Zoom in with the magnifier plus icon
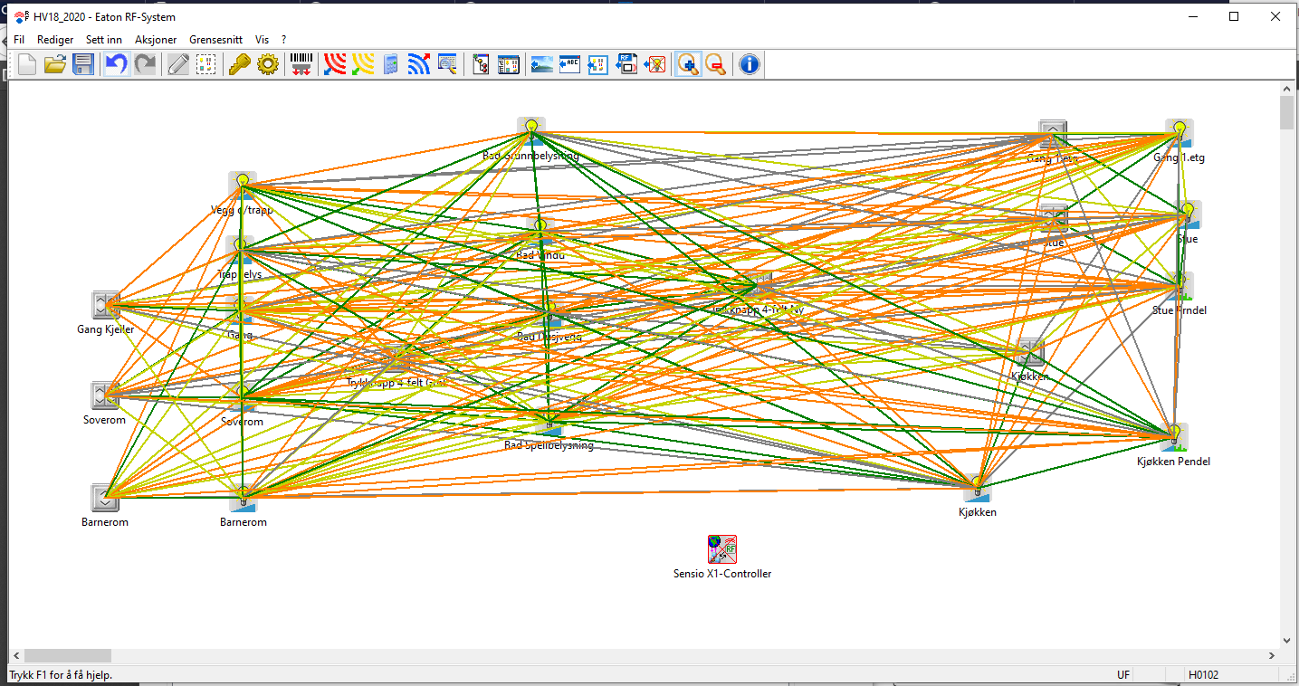Image resolution: width=1299 pixels, height=686 pixels. click(x=688, y=64)
